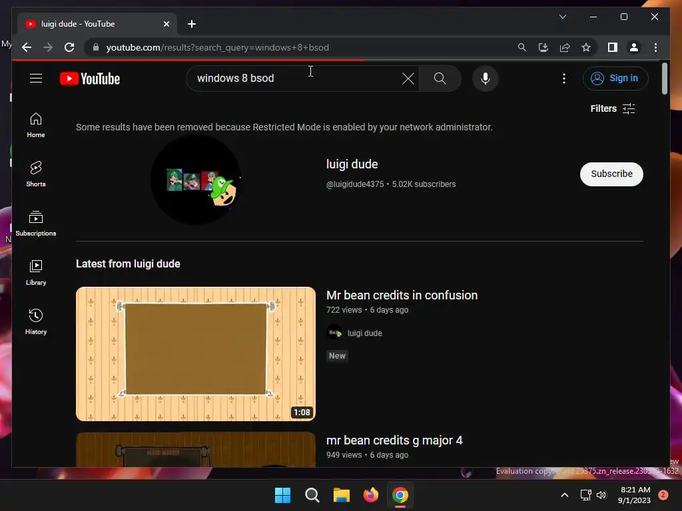Click the address bar URL
Screen dimensions: 682x511
[x=218, y=47]
